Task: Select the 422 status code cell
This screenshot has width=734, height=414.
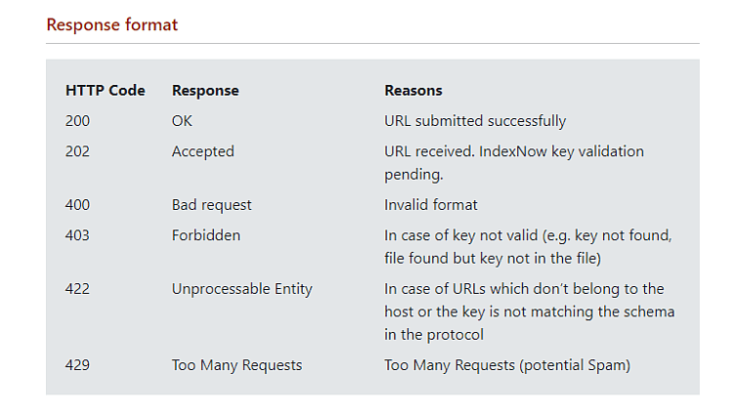Action: click(x=77, y=289)
